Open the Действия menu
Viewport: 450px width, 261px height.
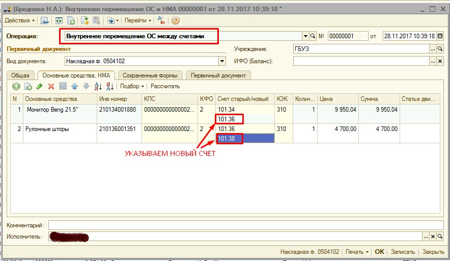tap(20, 20)
